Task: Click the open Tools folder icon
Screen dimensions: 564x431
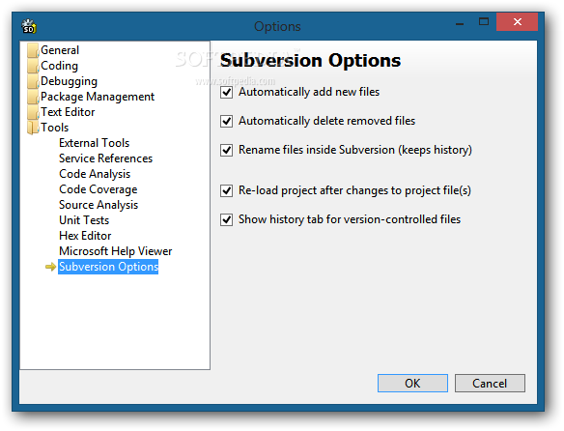Action: click(x=33, y=128)
